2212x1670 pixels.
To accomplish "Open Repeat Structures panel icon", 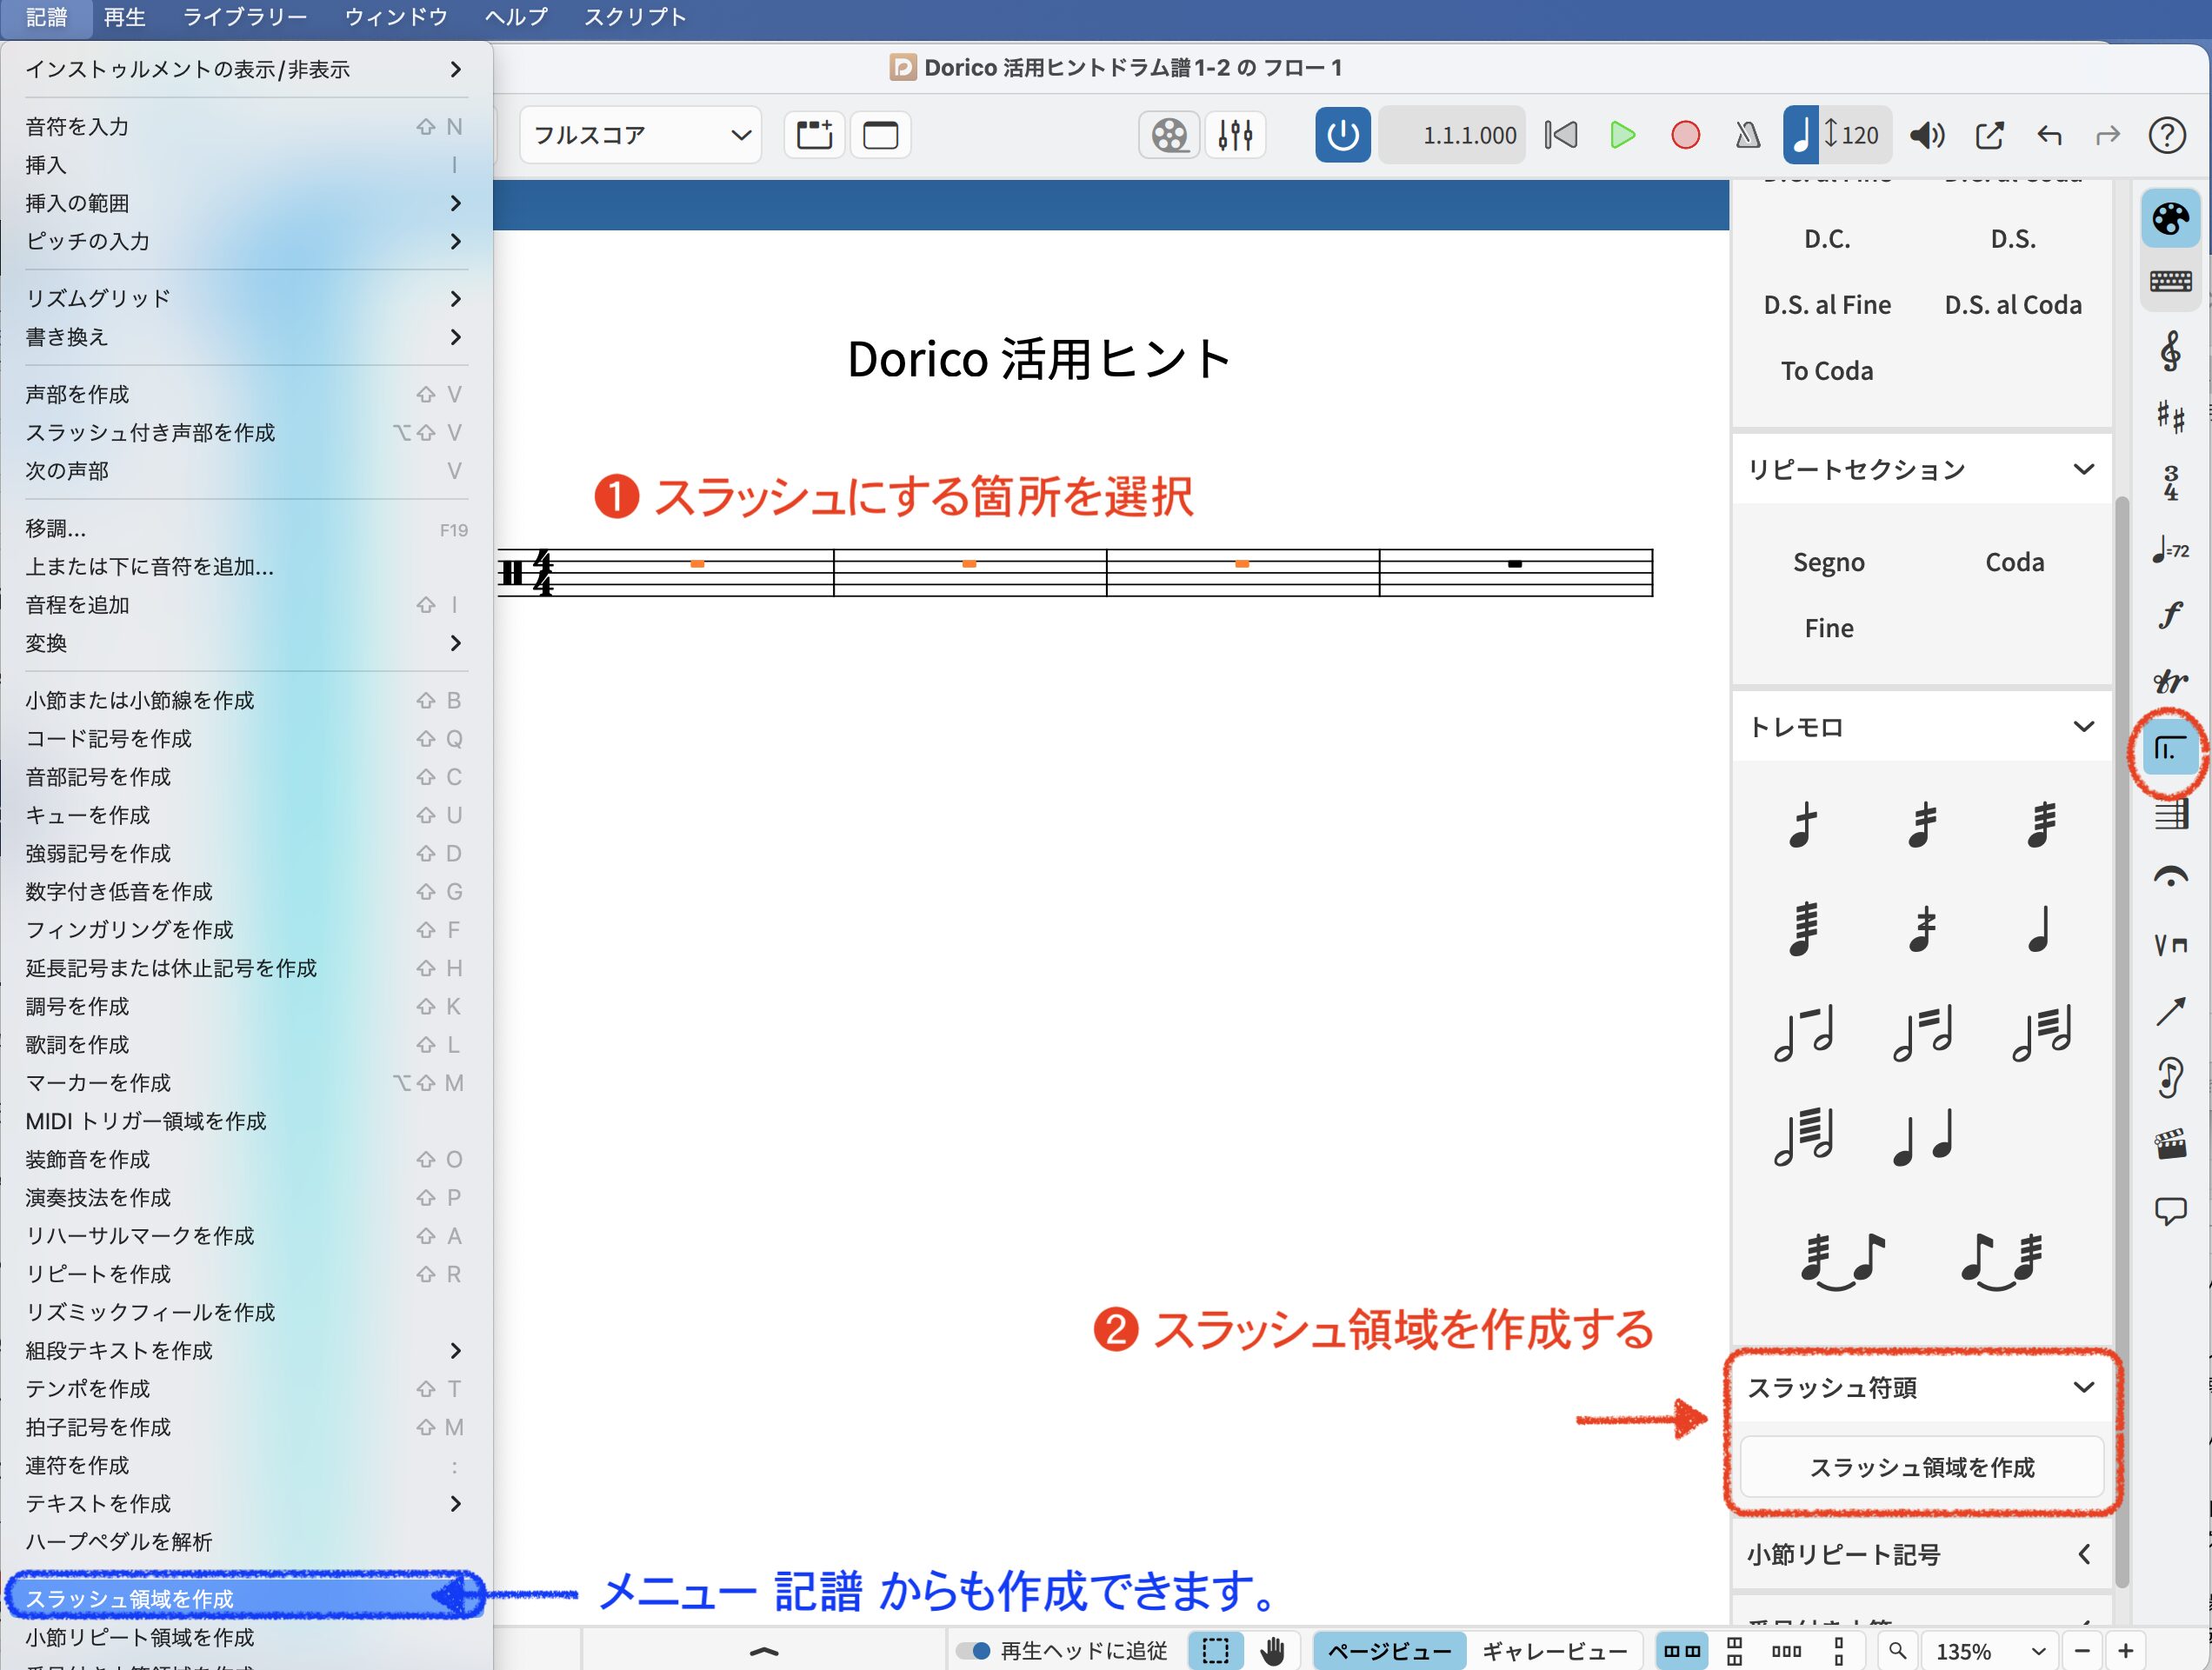I will click(x=2169, y=749).
